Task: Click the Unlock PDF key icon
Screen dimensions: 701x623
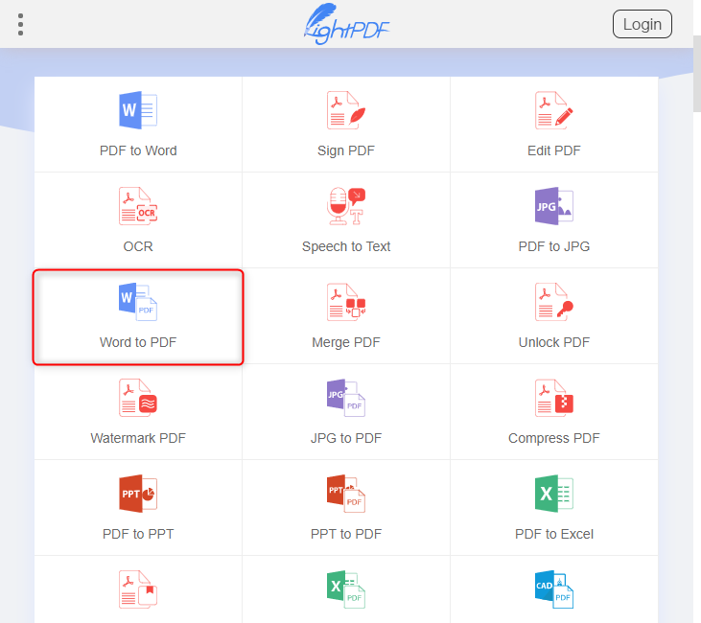Action: pyautogui.click(x=553, y=302)
